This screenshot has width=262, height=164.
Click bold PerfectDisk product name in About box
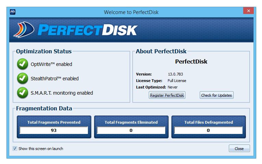coord(191,61)
